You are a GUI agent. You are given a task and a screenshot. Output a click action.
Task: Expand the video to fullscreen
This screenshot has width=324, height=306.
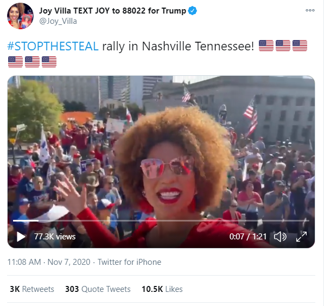(x=301, y=237)
